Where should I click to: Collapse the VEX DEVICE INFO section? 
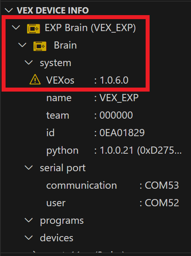(x=9, y=11)
